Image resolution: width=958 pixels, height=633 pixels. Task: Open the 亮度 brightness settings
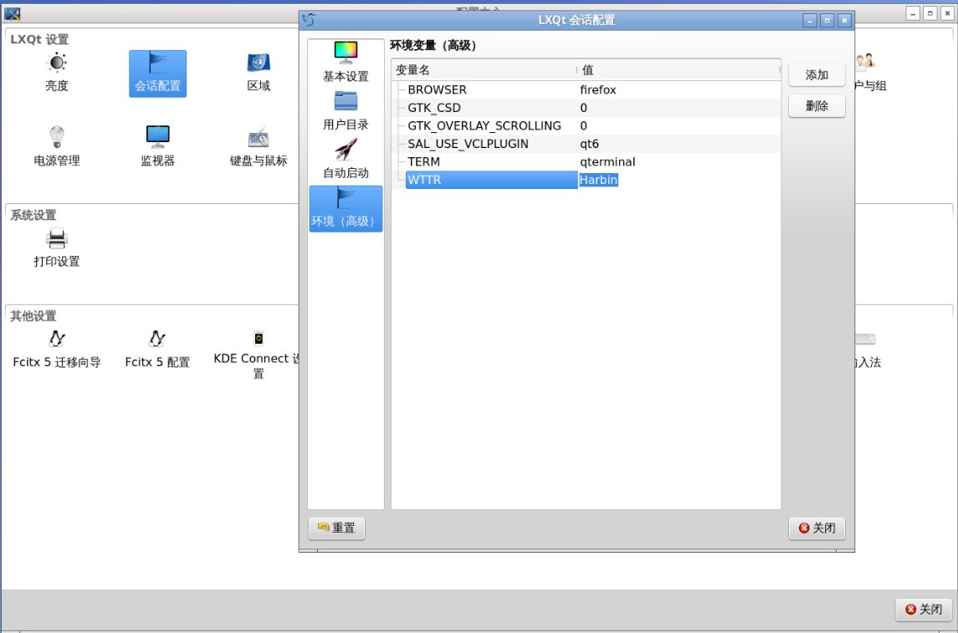coord(57,73)
